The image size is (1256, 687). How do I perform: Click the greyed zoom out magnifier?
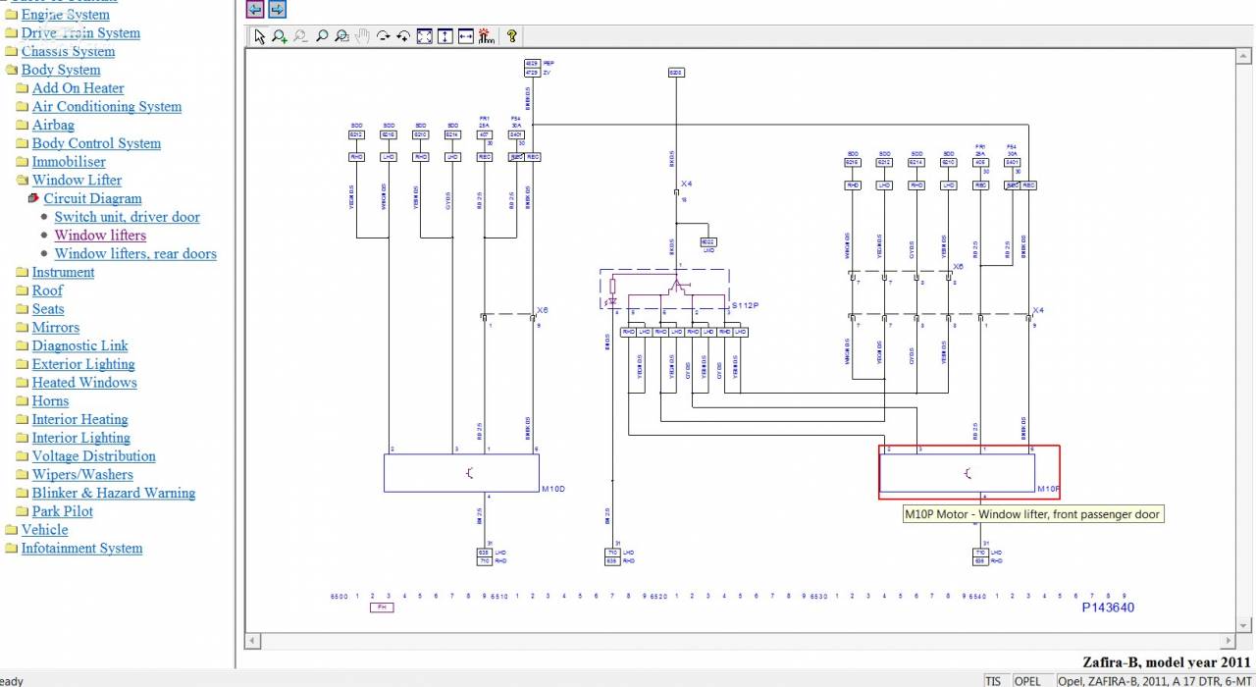(300, 36)
